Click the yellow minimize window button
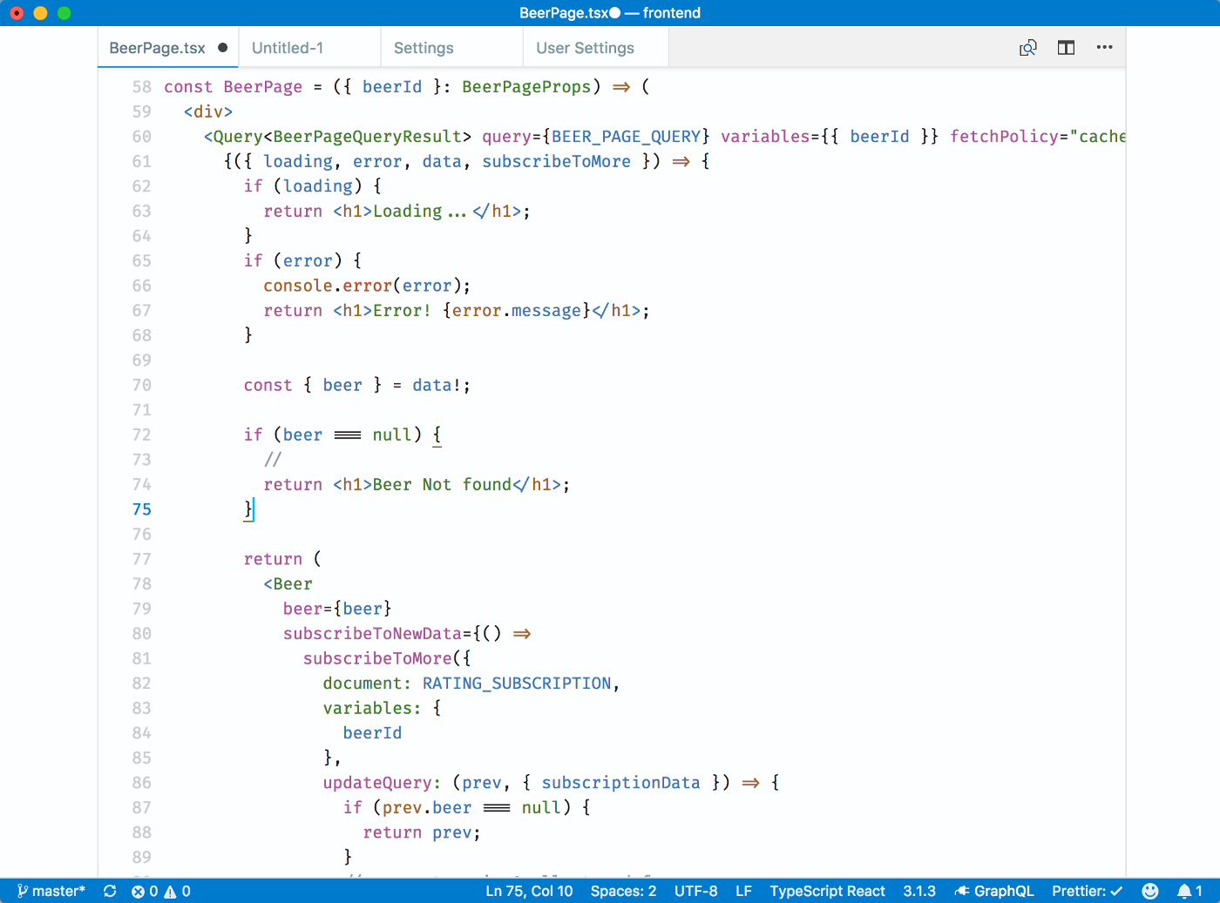This screenshot has width=1220, height=903. click(40, 13)
